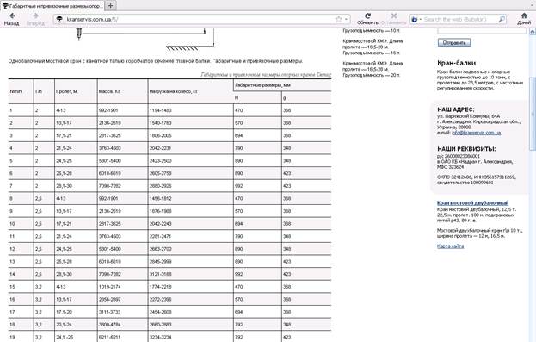Viewport: 536px width, 342px height.
Task: Go back with the Назад arrow
Action: (12, 19)
